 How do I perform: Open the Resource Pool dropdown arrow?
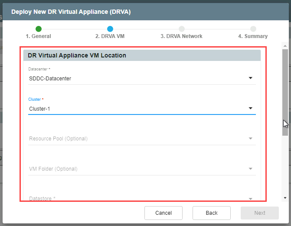(250, 139)
